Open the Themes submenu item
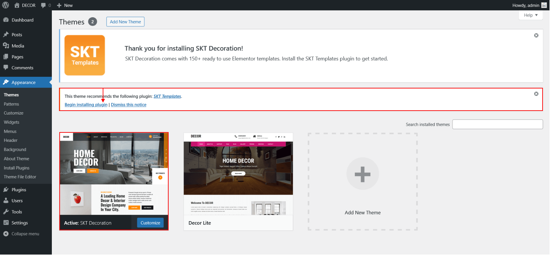Image resolution: width=553 pixels, height=256 pixels. [11, 95]
